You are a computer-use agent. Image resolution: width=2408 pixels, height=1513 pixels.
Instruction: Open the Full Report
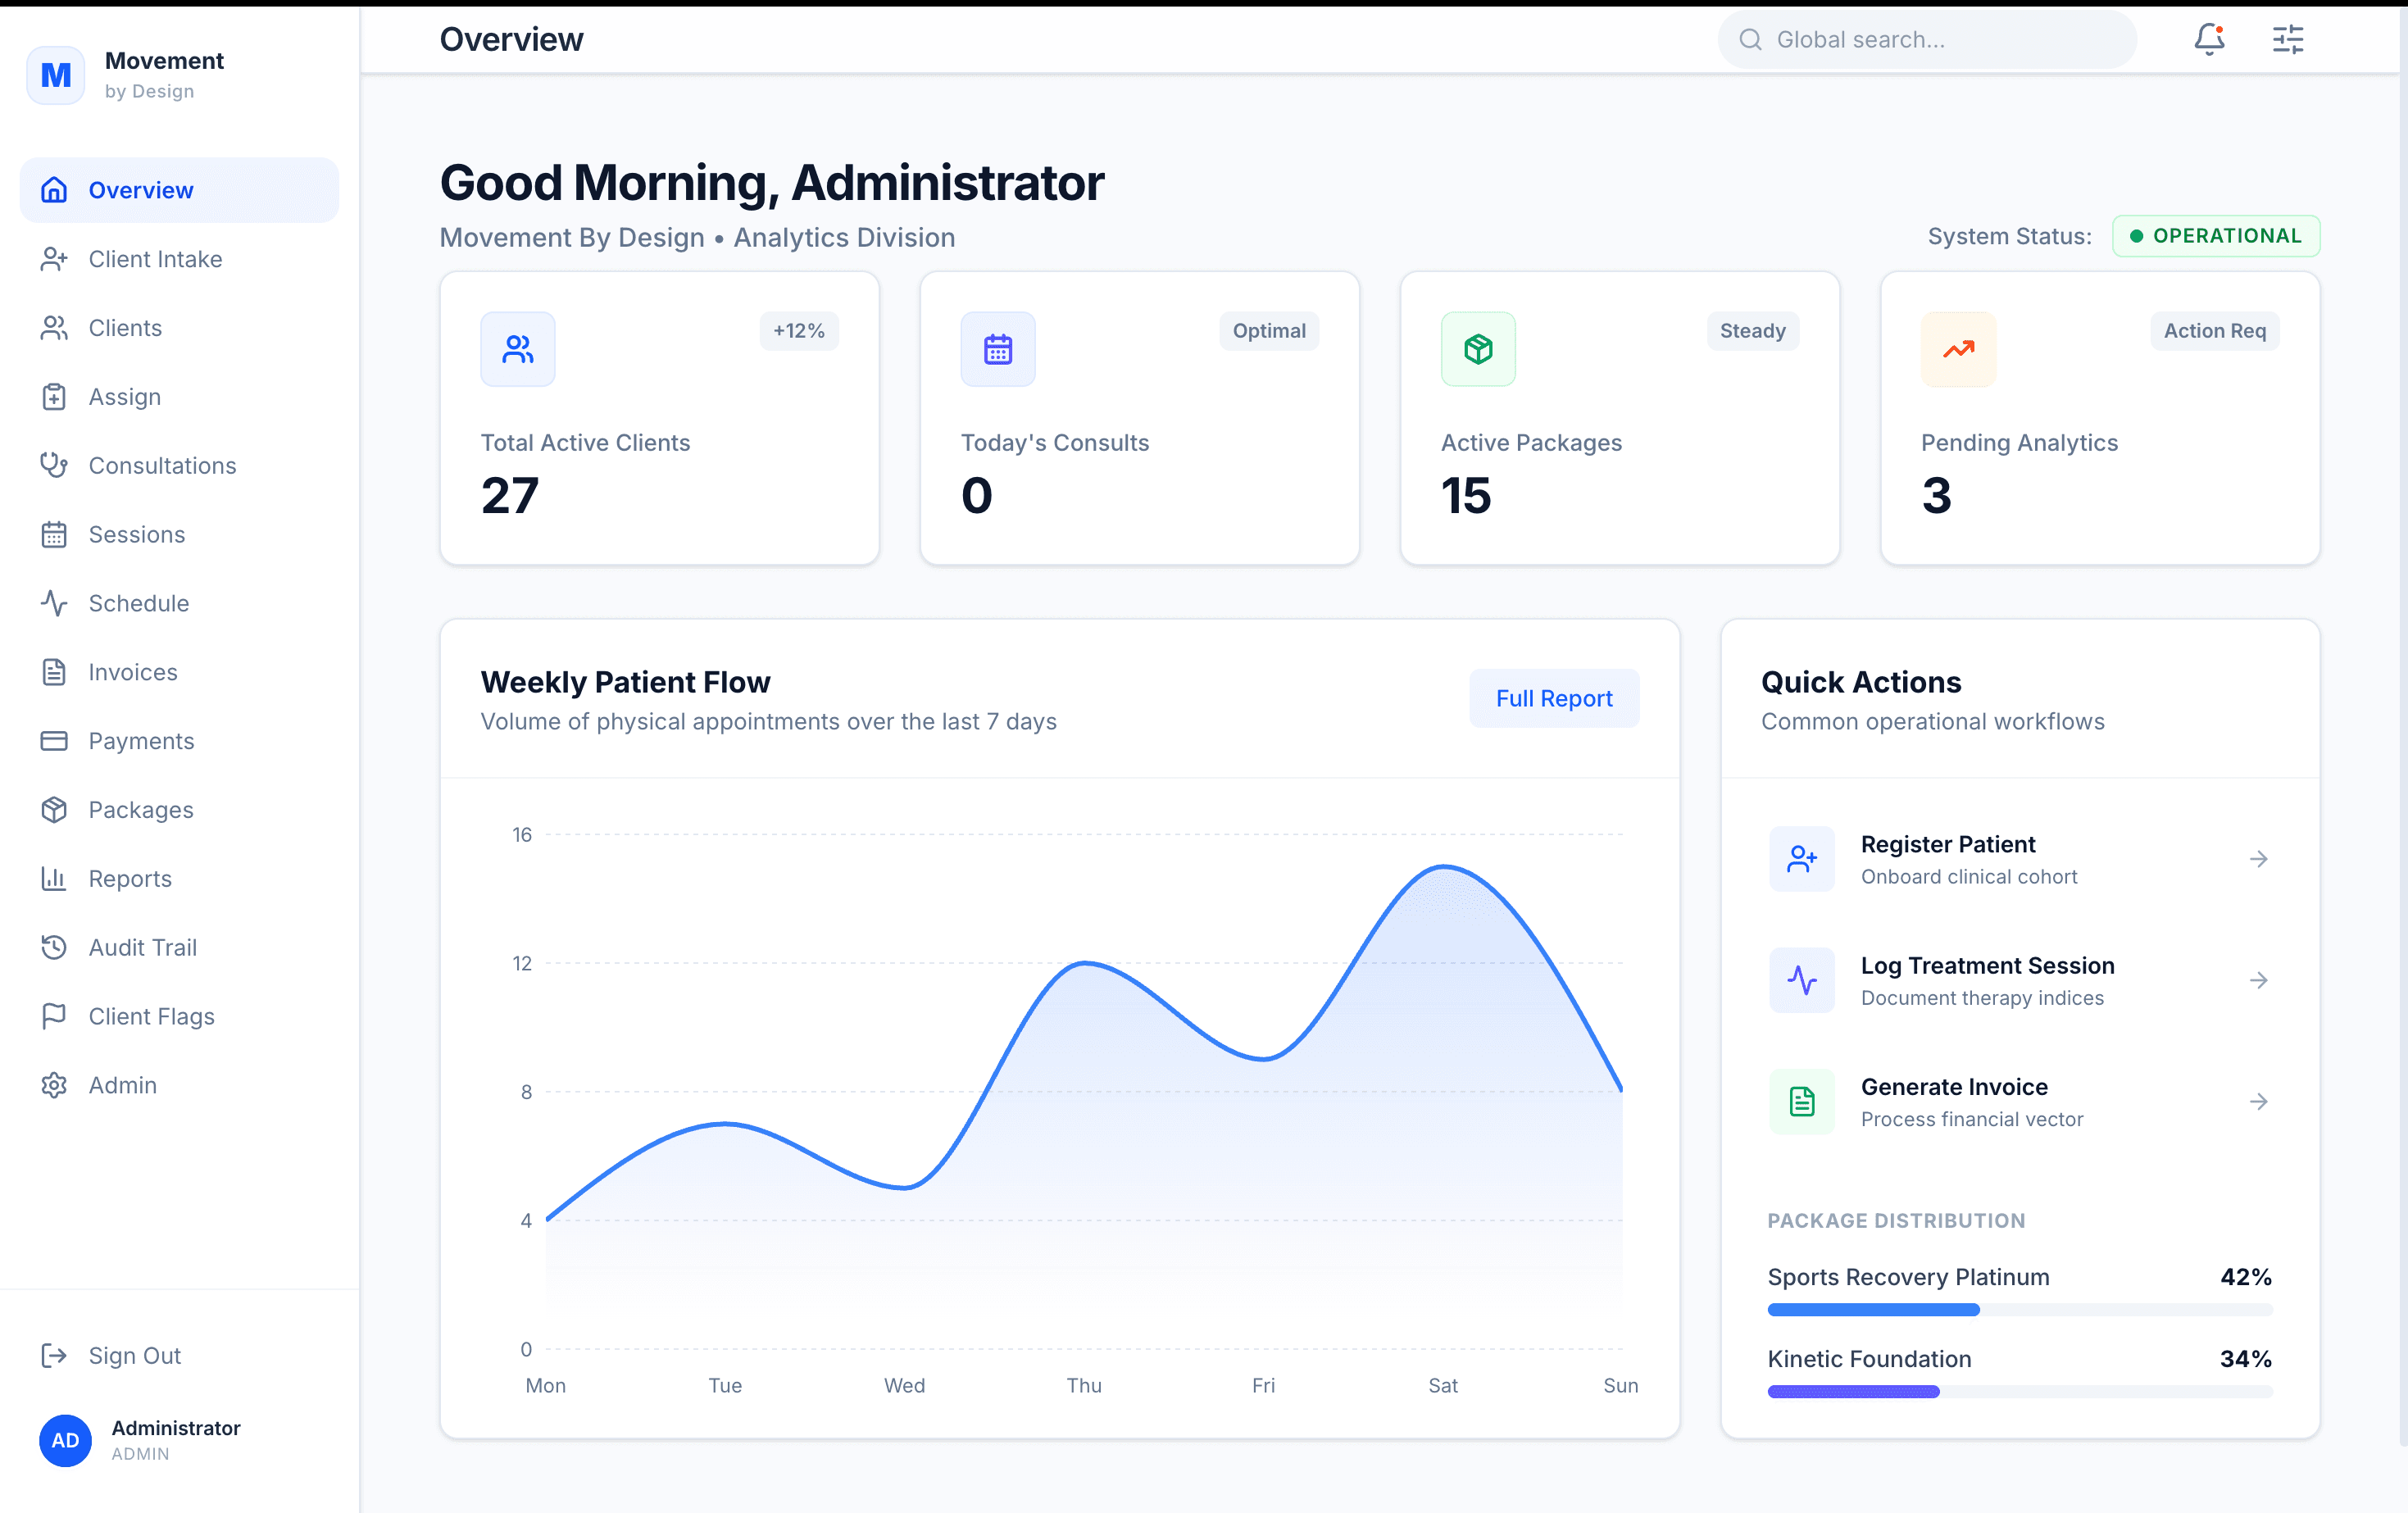click(x=1554, y=698)
